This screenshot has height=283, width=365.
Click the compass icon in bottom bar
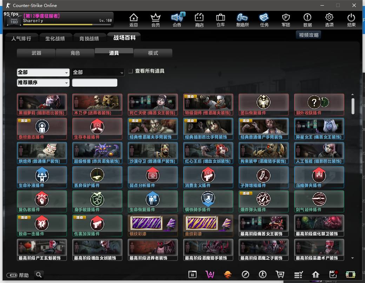pos(245,275)
